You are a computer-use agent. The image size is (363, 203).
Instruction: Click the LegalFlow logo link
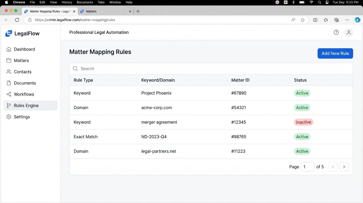[22, 33]
